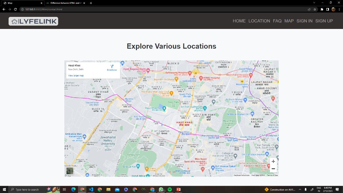The image size is (343, 193).
Task: Click the LYFELINK logo
Action: [x=33, y=21]
